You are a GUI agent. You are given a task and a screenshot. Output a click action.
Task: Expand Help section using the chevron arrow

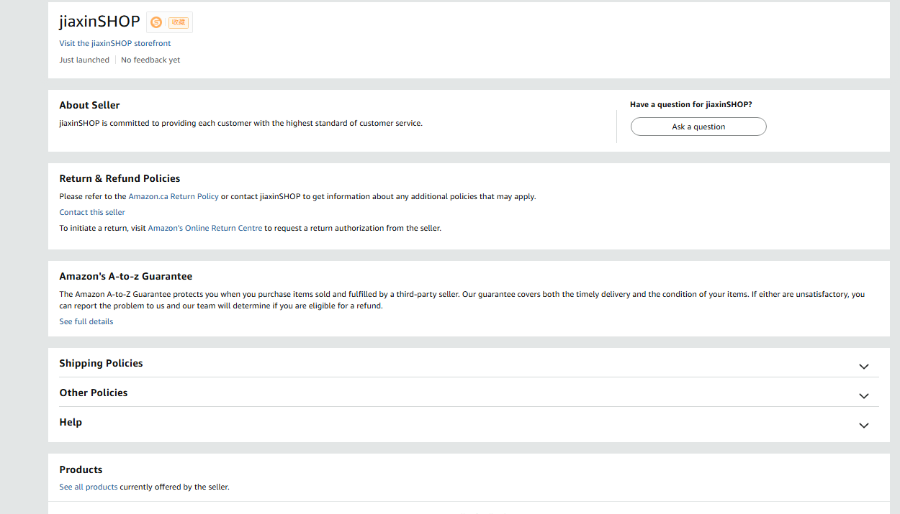tap(863, 426)
